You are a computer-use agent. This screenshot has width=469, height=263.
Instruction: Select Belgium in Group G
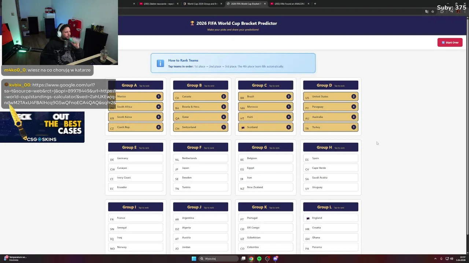click(266, 158)
